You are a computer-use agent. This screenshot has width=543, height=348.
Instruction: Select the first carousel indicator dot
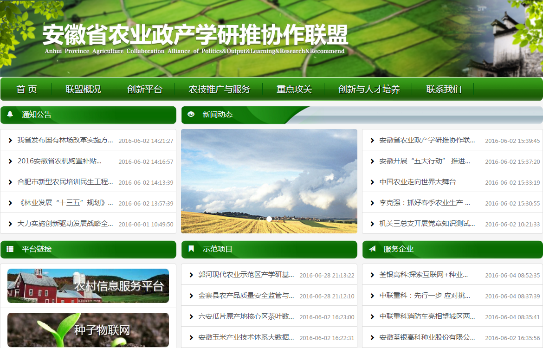262,219
